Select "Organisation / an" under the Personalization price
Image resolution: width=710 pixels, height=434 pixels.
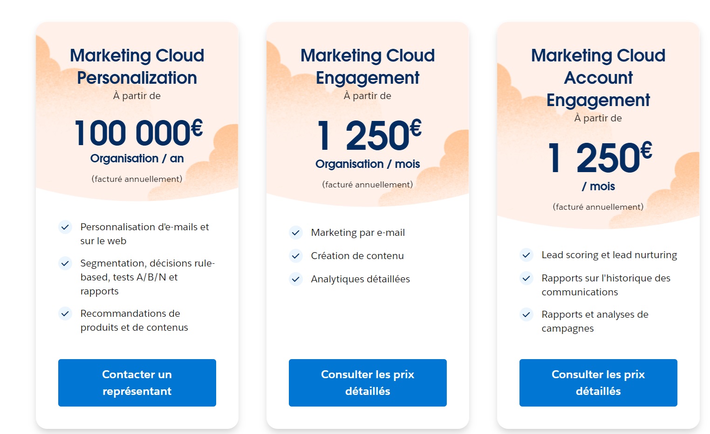[137, 159]
